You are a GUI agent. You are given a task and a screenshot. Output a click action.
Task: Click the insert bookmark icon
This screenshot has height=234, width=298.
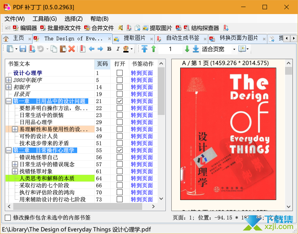(82, 49)
